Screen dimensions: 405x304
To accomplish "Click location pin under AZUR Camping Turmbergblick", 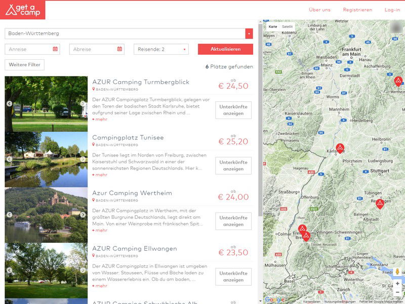I will click(94, 89).
